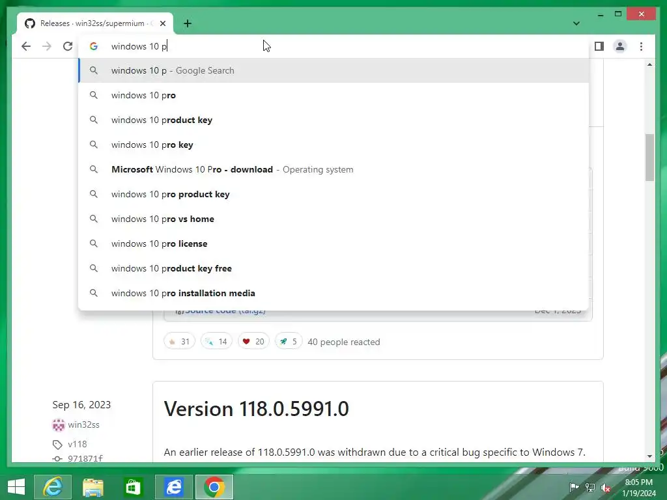Open File Explorer from the taskbar
This screenshot has height=500, width=667.
[x=92, y=487]
